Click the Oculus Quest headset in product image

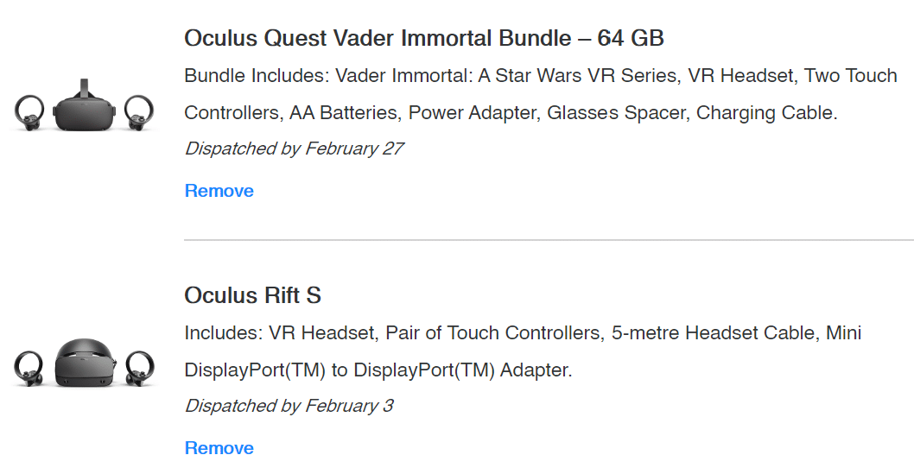coord(85,106)
